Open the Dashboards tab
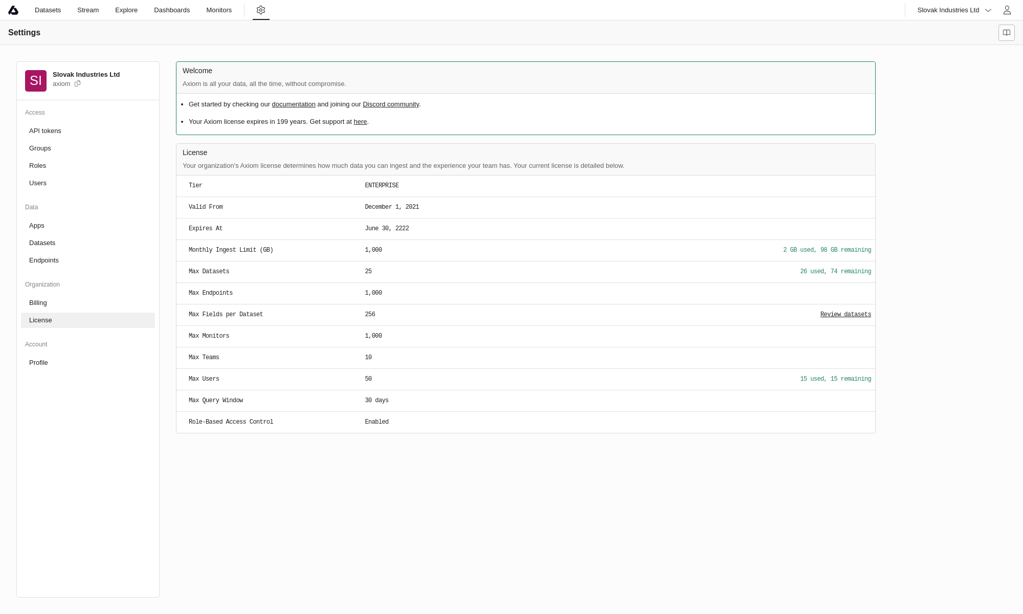Screen dimensions: 1023x614 (x=172, y=10)
